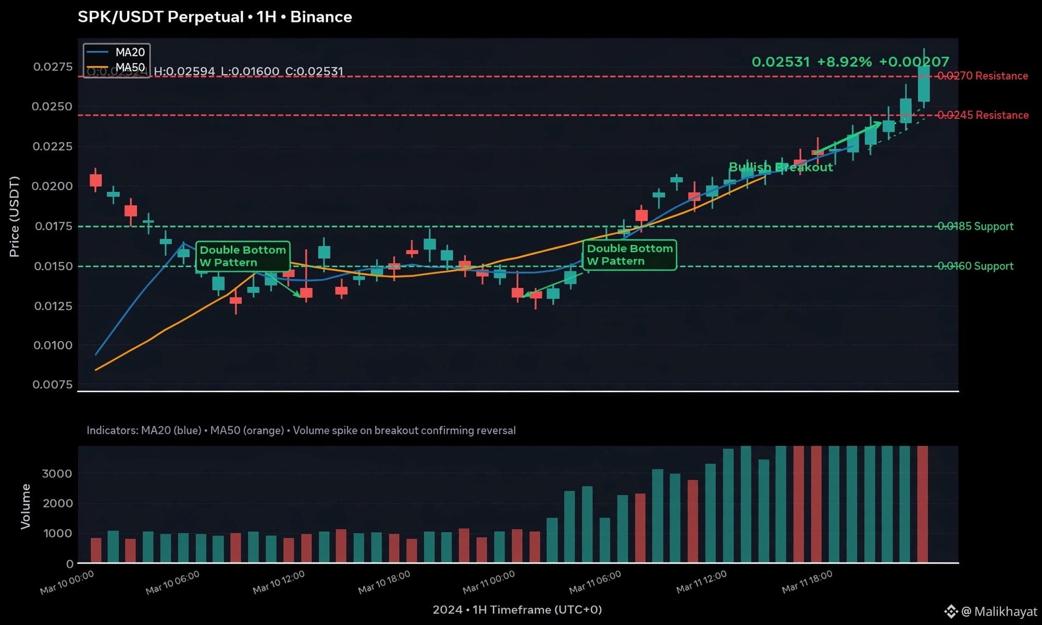
Task: Click the 0.0250 price axis tick
Action: [x=52, y=106]
